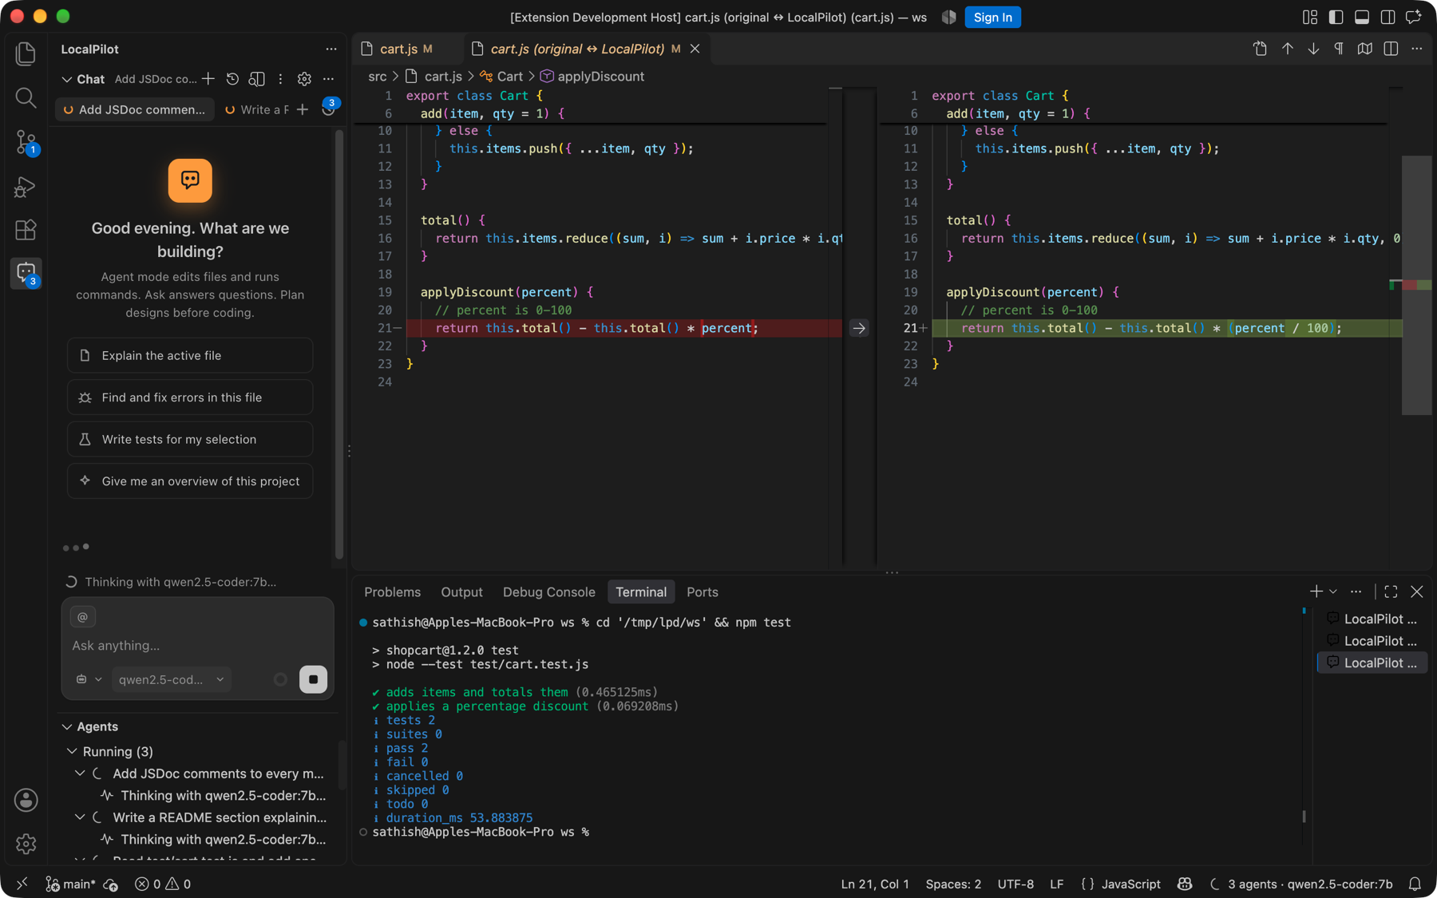The image size is (1437, 898).
Task: Click the @ mention context button
Action: pyautogui.click(x=83, y=616)
